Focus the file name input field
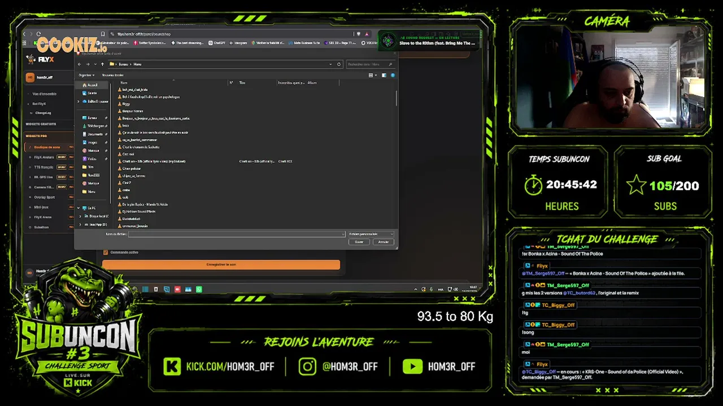 237,234
